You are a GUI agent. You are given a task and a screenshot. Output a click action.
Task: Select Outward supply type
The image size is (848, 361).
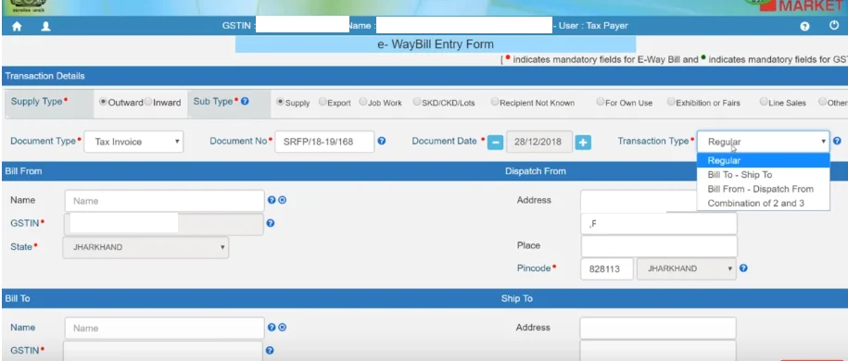coord(103,102)
